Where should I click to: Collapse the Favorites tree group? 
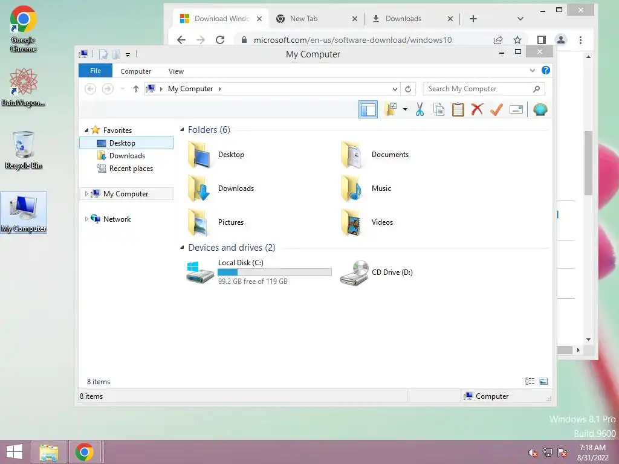pos(86,130)
